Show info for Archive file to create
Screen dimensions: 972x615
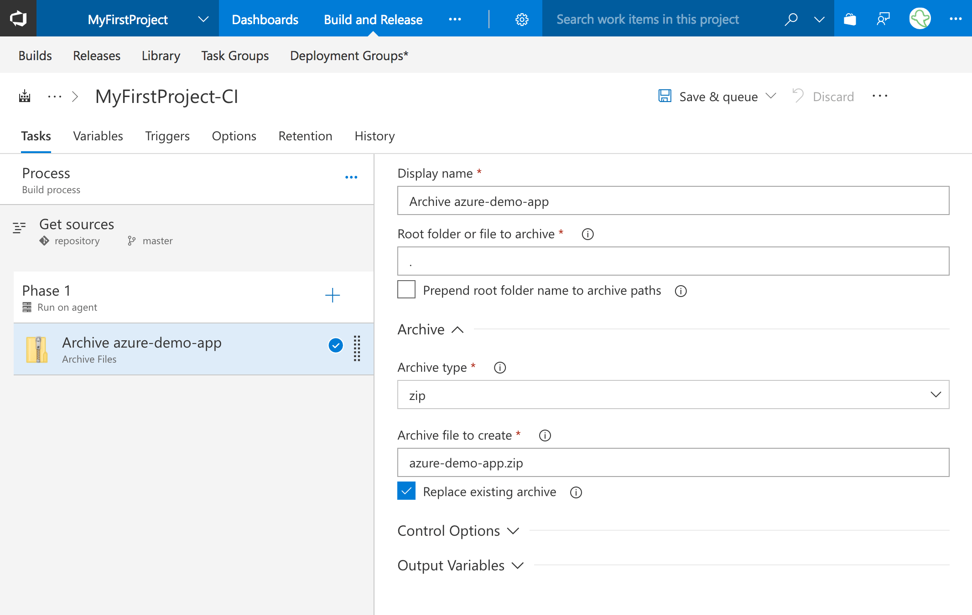tap(545, 436)
